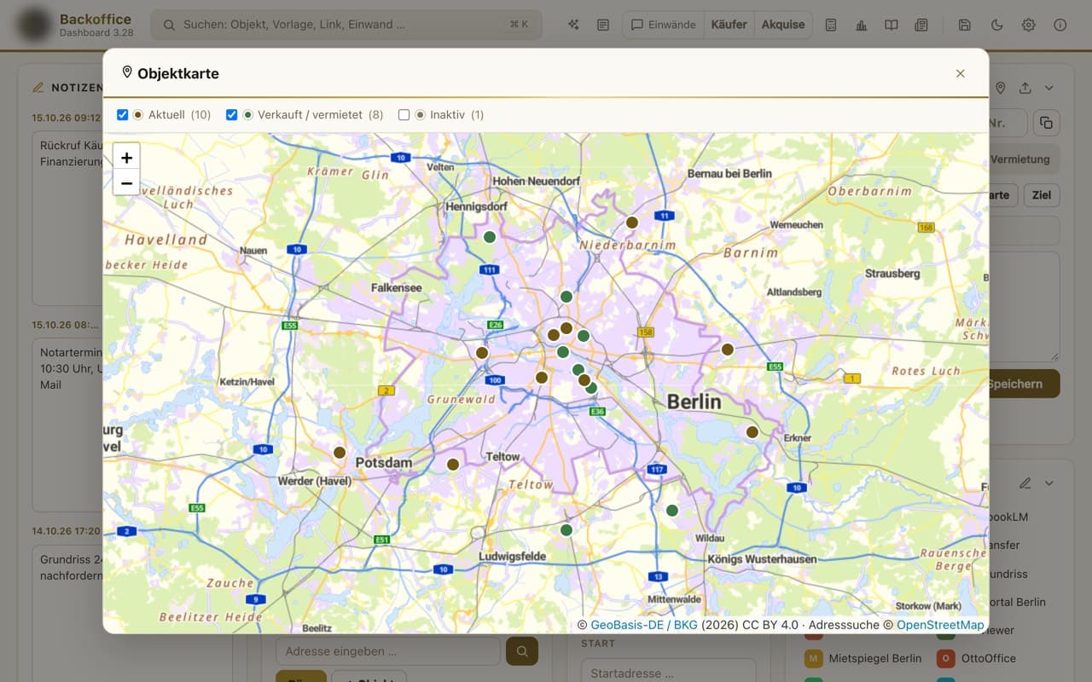Click the Speichern button behind the map
The width and height of the screenshot is (1092, 682).
click(1024, 384)
